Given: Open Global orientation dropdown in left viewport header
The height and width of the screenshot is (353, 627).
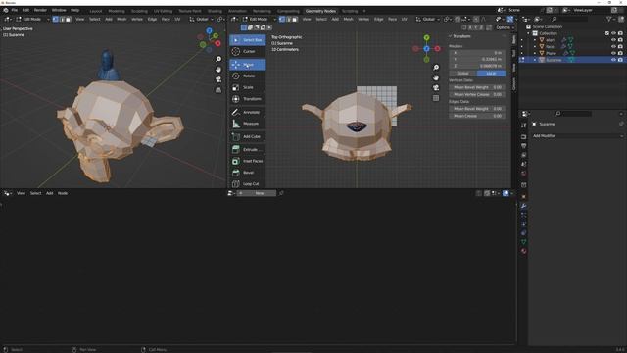Looking at the screenshot, I should [201, 19].
